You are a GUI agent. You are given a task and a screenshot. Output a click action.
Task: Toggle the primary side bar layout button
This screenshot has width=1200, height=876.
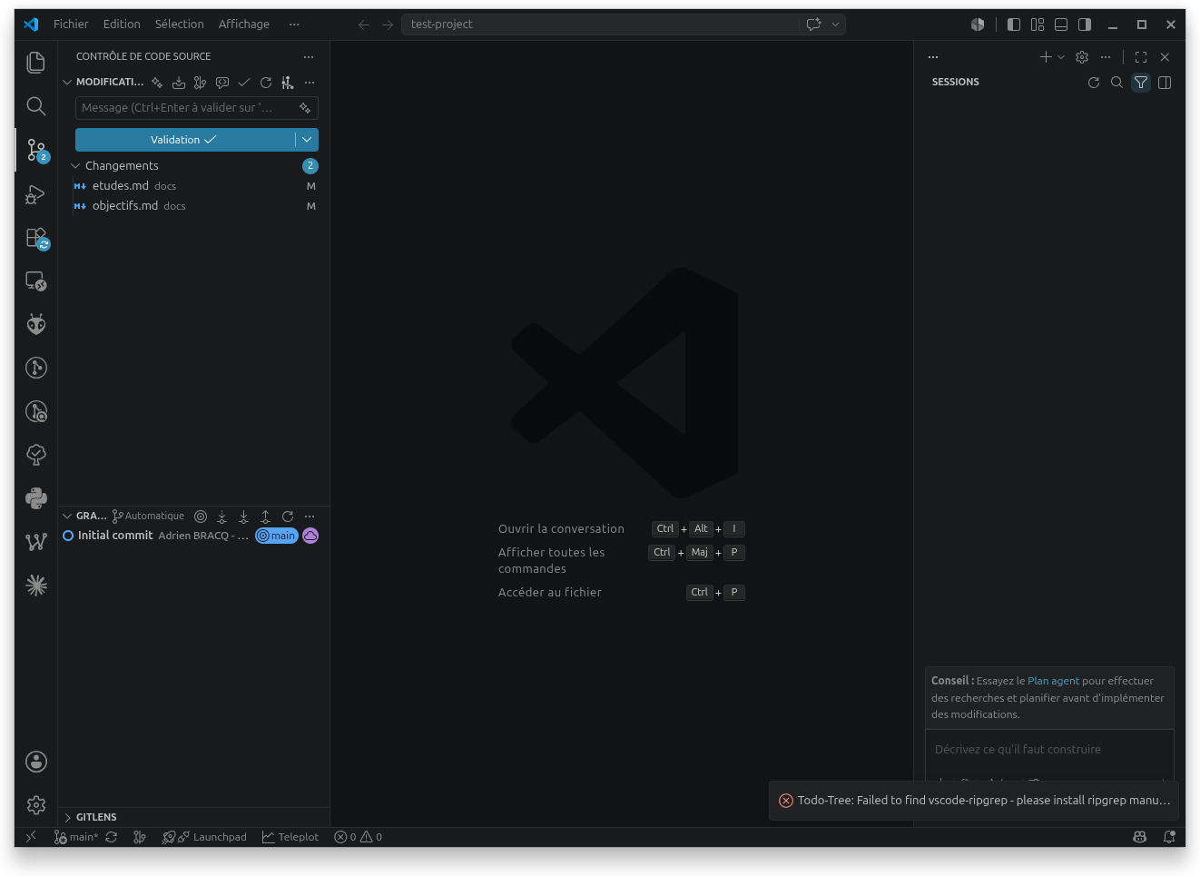(x=1014, y=25)
